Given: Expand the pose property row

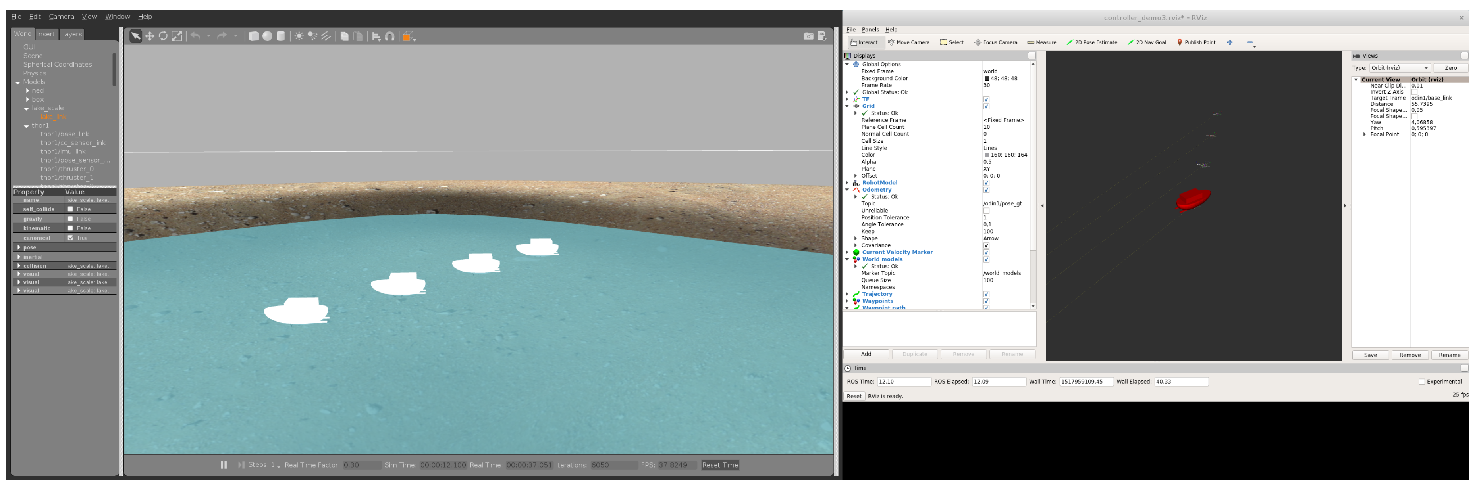Looking at the screenshot, I should (19, 248).
